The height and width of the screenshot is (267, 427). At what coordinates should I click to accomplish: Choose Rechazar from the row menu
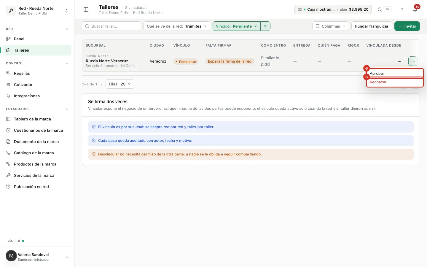(x=395, y=82)
